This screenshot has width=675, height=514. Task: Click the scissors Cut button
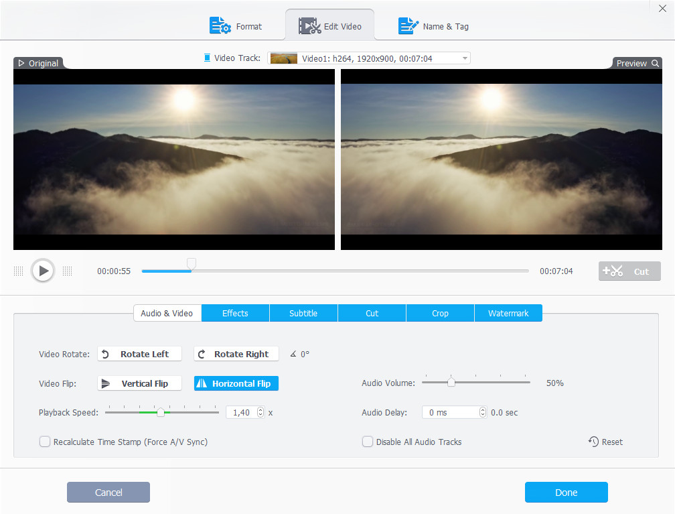(629, 271)
